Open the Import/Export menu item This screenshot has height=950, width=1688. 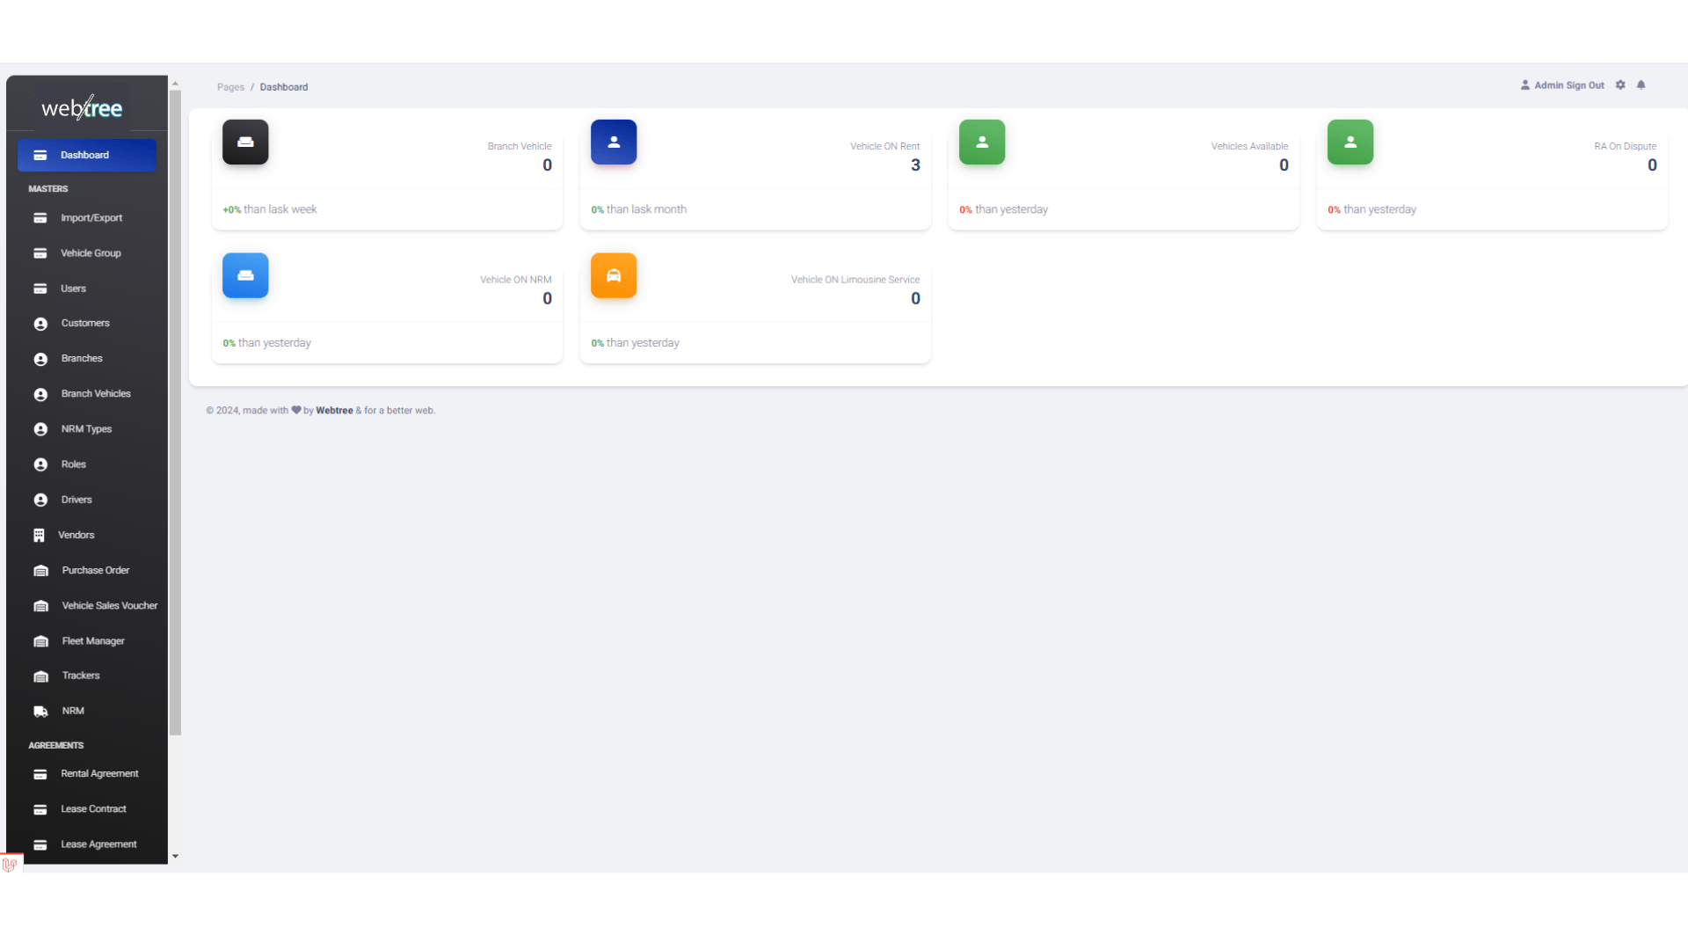click(91, 217)
